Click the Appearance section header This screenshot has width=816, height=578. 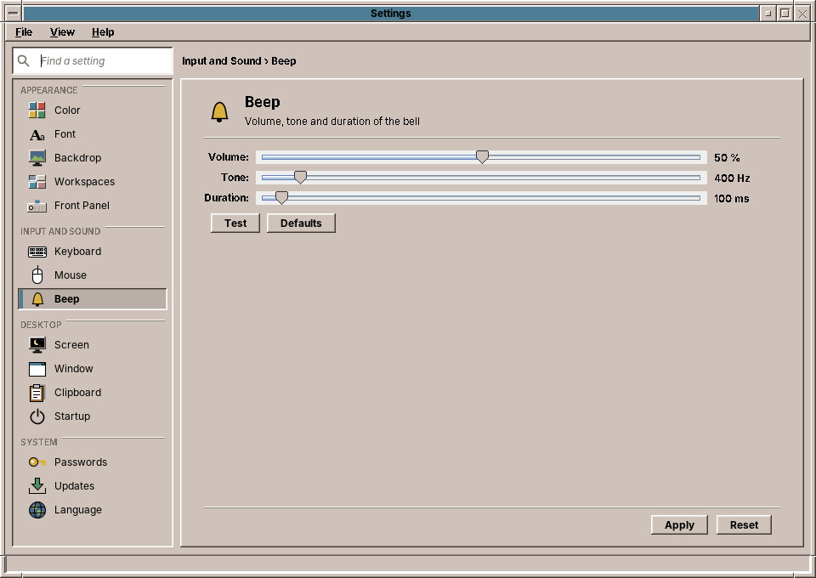pos(49,90)
